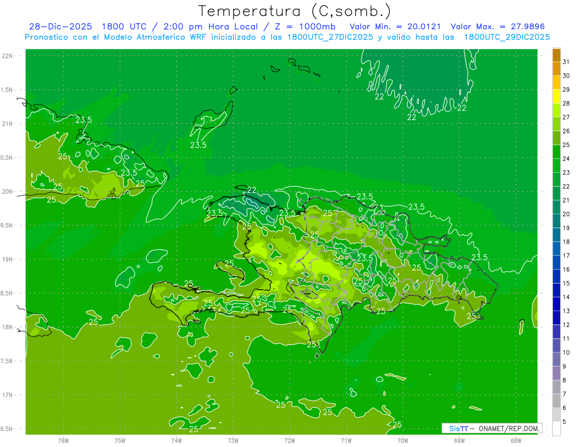579x447 pixels.
Task: Click the white swatch below legend value 5
Action: tap(556, 428)
